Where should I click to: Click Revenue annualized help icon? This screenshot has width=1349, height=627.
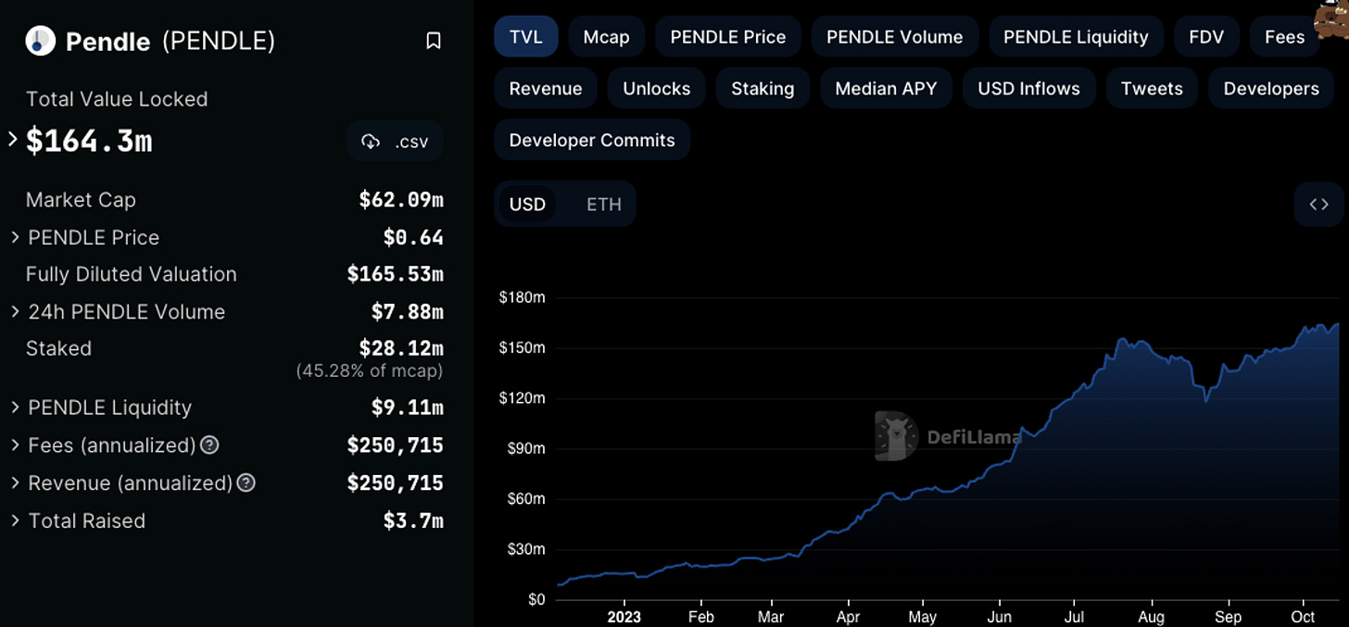pyautogui.click(x=246, y=483)
